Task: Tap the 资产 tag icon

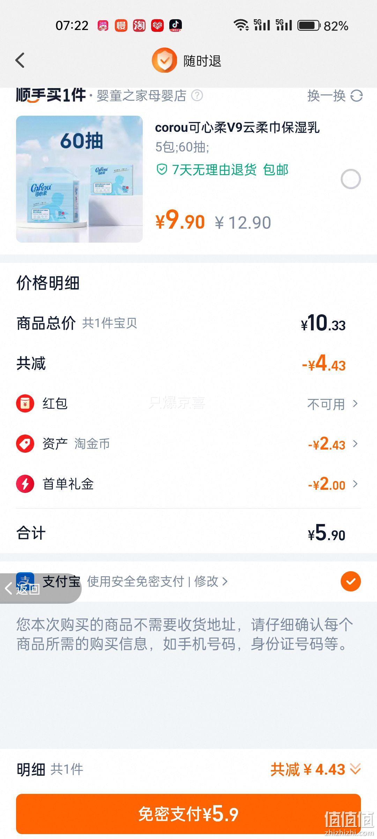Action: point(25,444)
